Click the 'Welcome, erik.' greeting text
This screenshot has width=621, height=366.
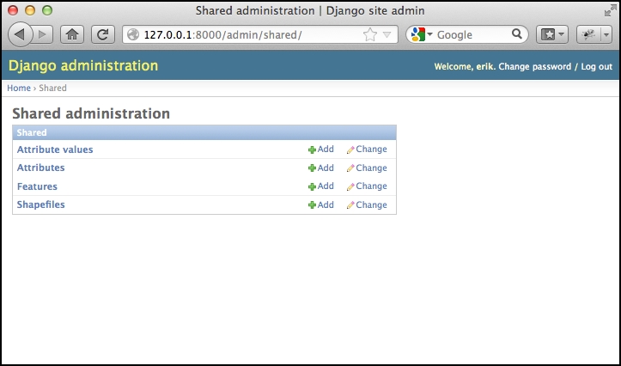[465, 66]
